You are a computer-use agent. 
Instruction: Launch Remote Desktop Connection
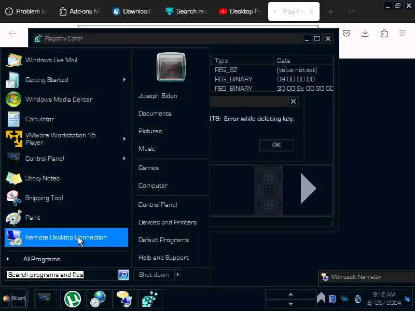[x=66, y=237]
